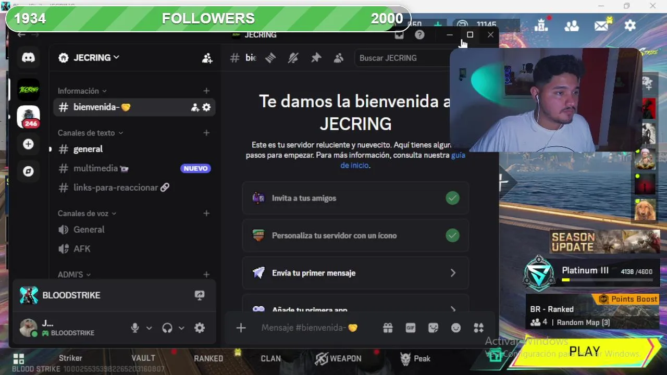
Task: Click the BLOODSTRIKE activity panel
Action: point(114,295)
